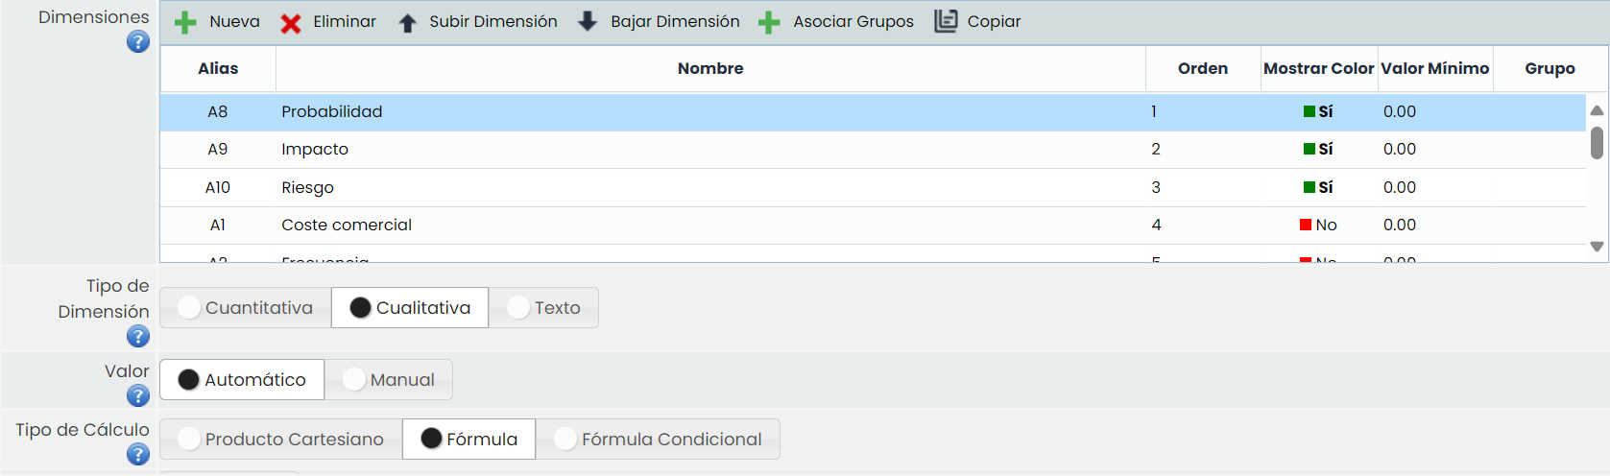Click the red color square for Coste comercial

(1306, 225)
